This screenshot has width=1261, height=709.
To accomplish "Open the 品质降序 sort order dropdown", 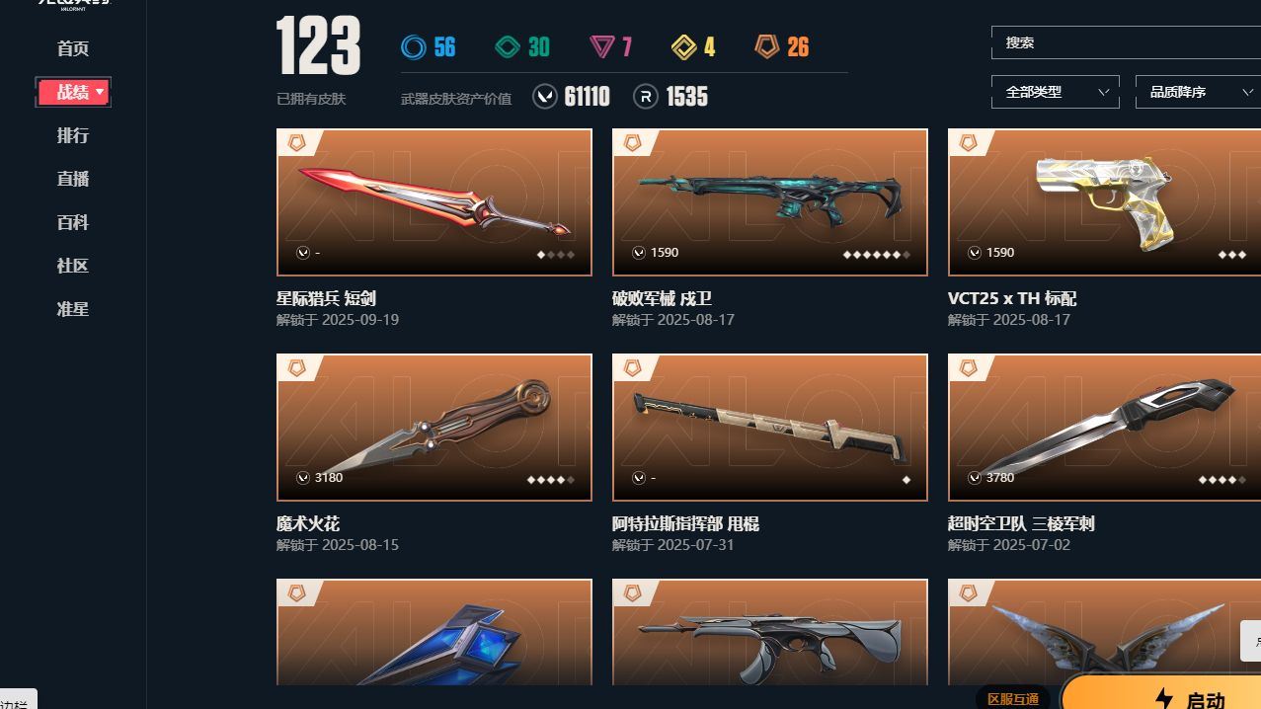I will 1198,92.
